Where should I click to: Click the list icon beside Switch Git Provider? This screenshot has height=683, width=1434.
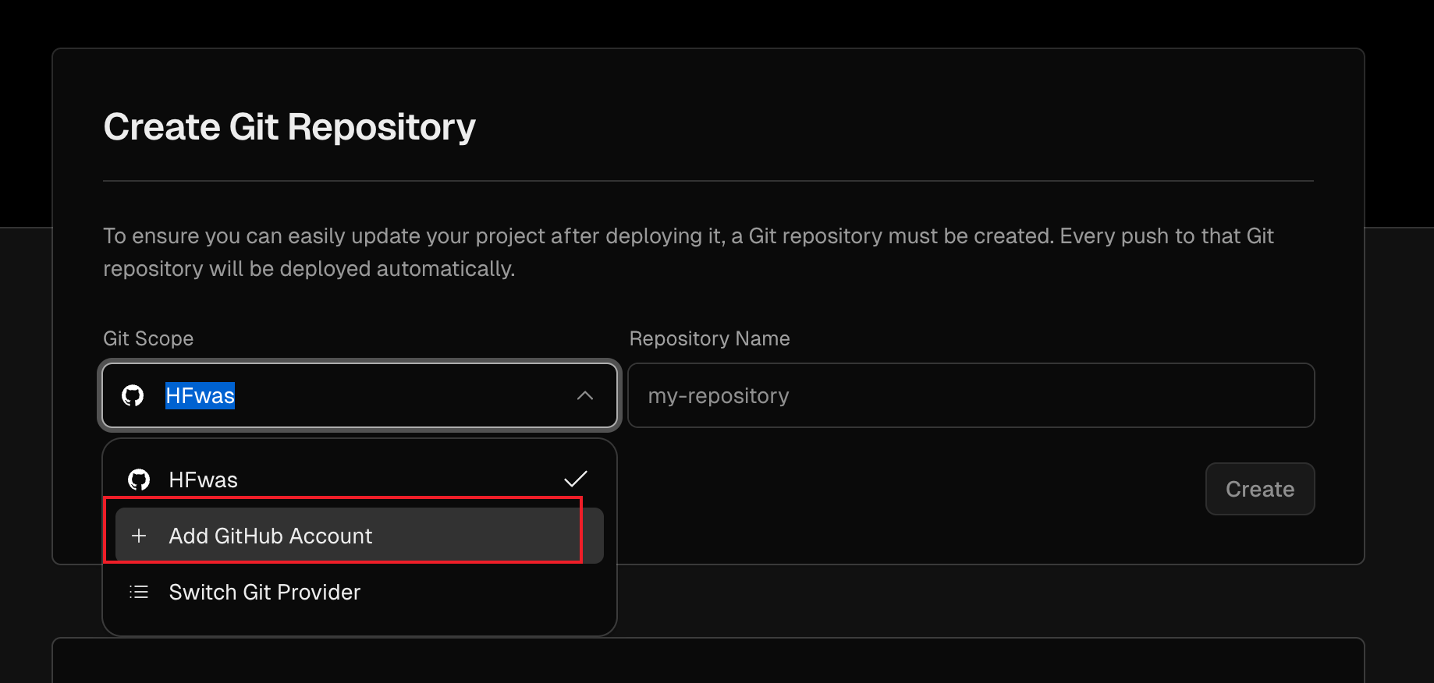click(x=139, y=592)
